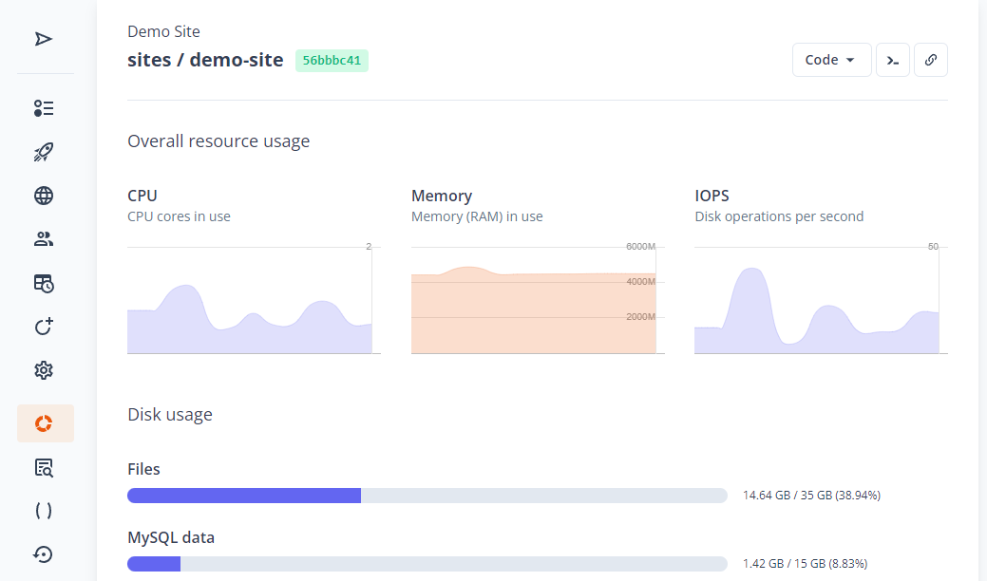This screenshot has height=581, width=987.
Task: Click the paper plane logo in the sidebar
Action: point(44,39)
